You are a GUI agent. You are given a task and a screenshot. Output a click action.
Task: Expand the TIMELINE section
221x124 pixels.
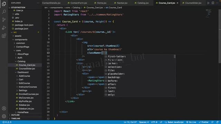pyautogui.click(x=16, y=118)
